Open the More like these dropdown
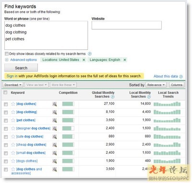 (x=63, y=85)
